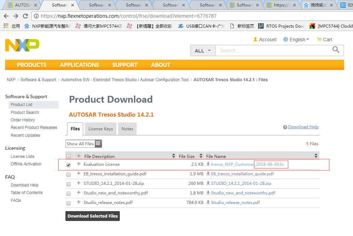
Task: Expand the Studio_release_notes.pdf row
Action: point(78,202)
